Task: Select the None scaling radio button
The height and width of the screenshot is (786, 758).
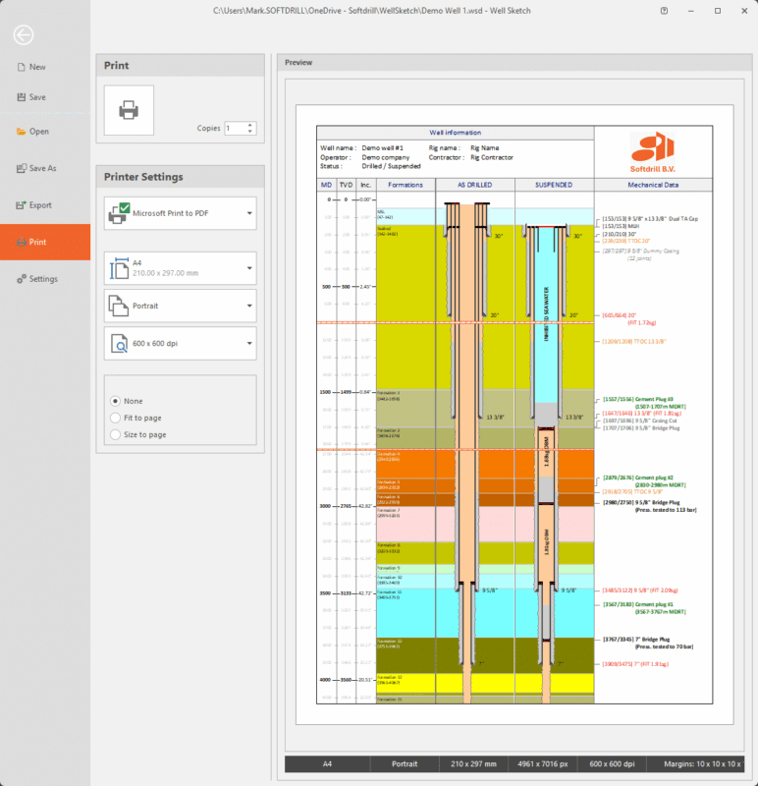Action: coord(116,401)
